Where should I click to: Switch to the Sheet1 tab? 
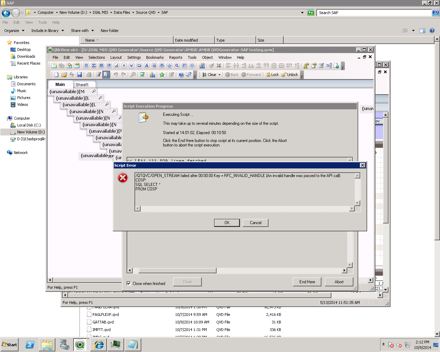[82, 85]
